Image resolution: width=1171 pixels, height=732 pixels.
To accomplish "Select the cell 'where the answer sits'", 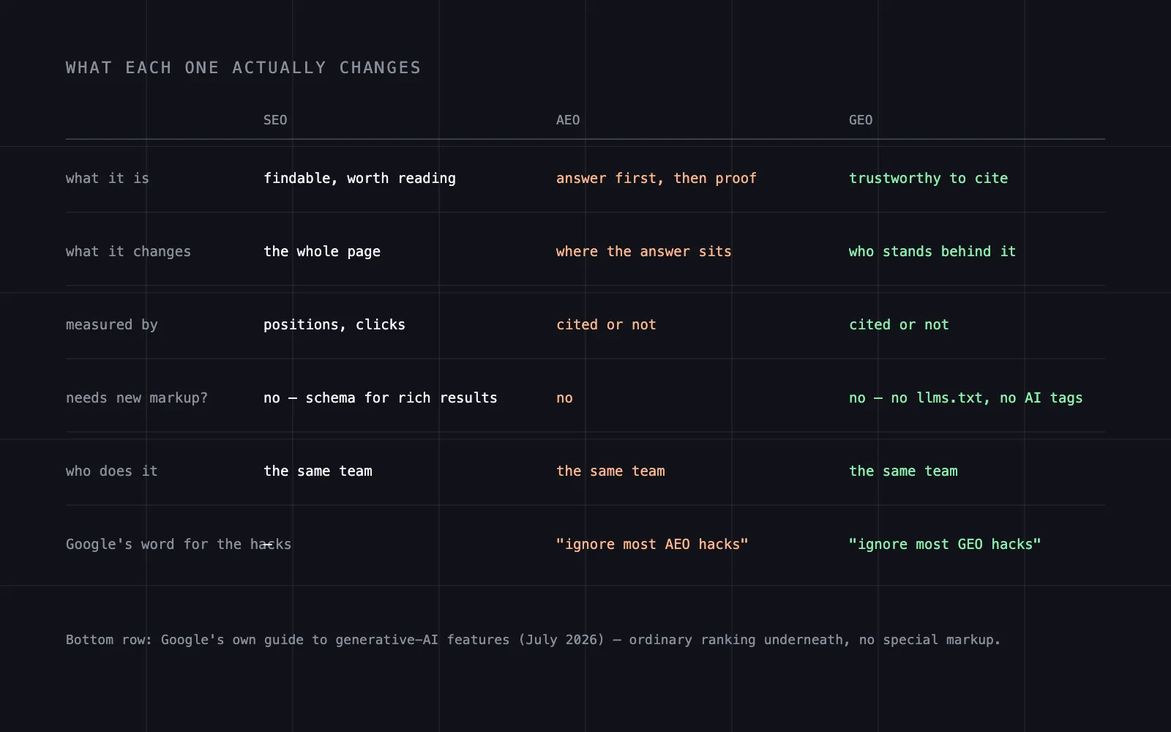I will point(644,251).
